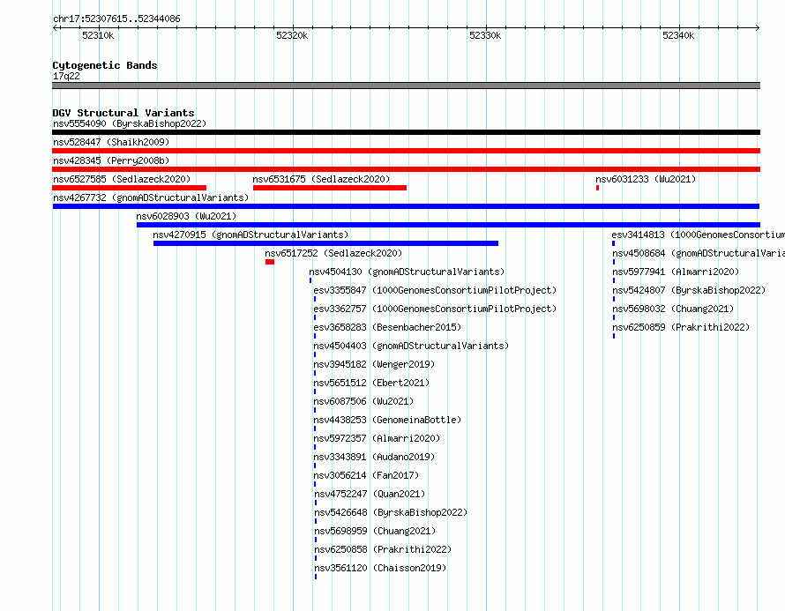The height and width of the screenshot is (611, 785).
Task: Open nsv428345 (Perry2008b) variant label
Action: click(x=111, y=160)
